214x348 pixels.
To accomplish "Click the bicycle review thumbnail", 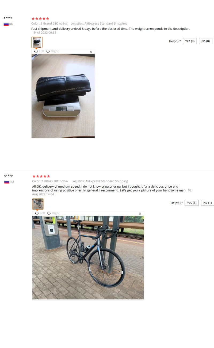I will pos(38,204).
